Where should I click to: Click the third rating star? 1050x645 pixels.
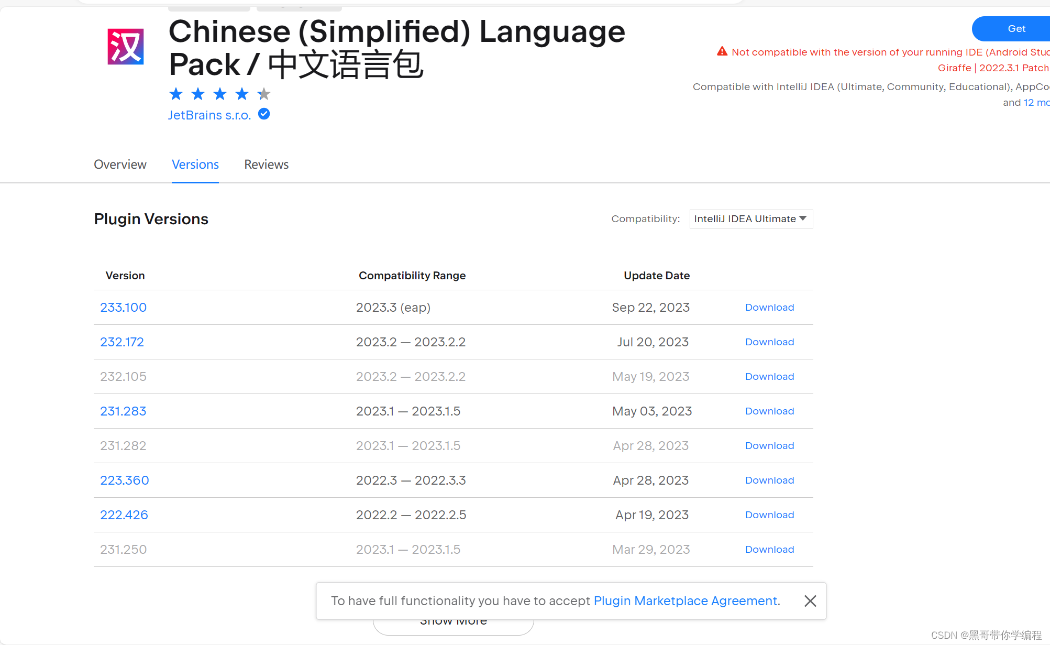220,94
